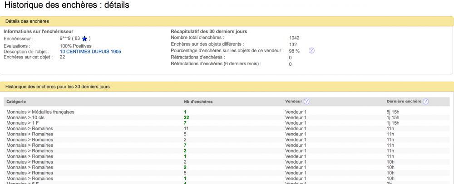
Task: Click total bids value 1042
Action: click(x=294, y=38)
